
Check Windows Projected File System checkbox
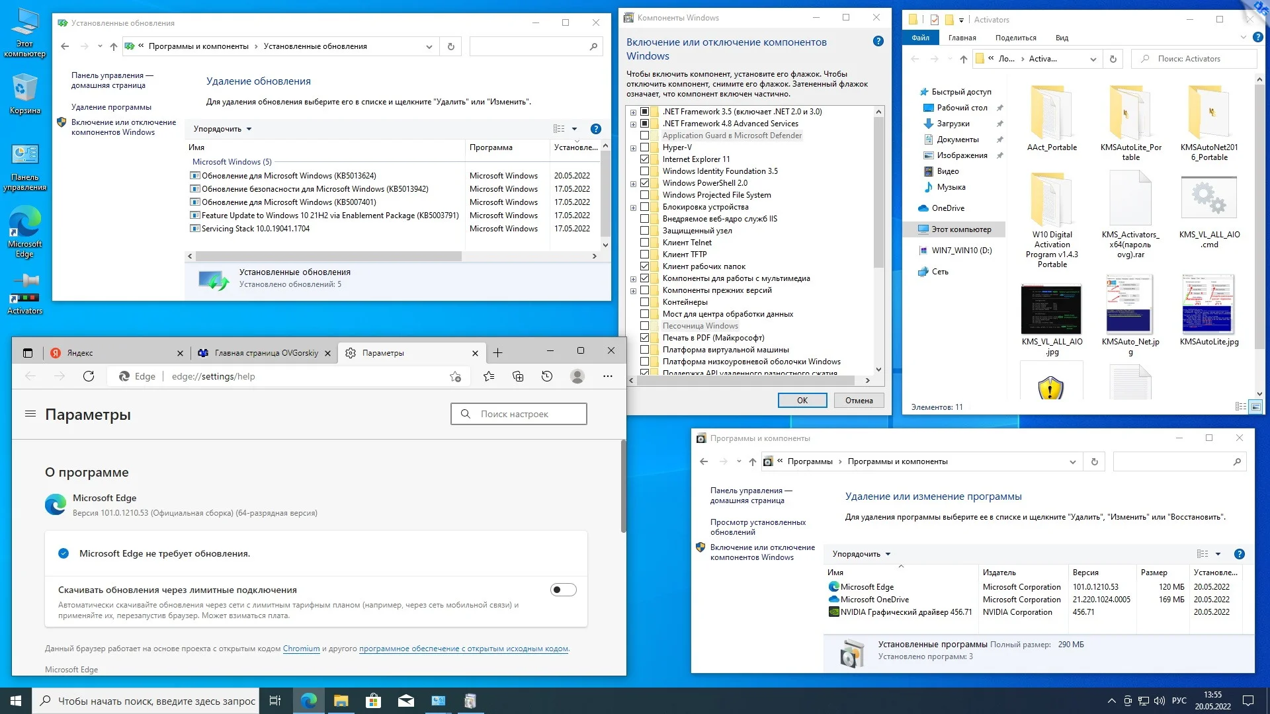[644, 195]
